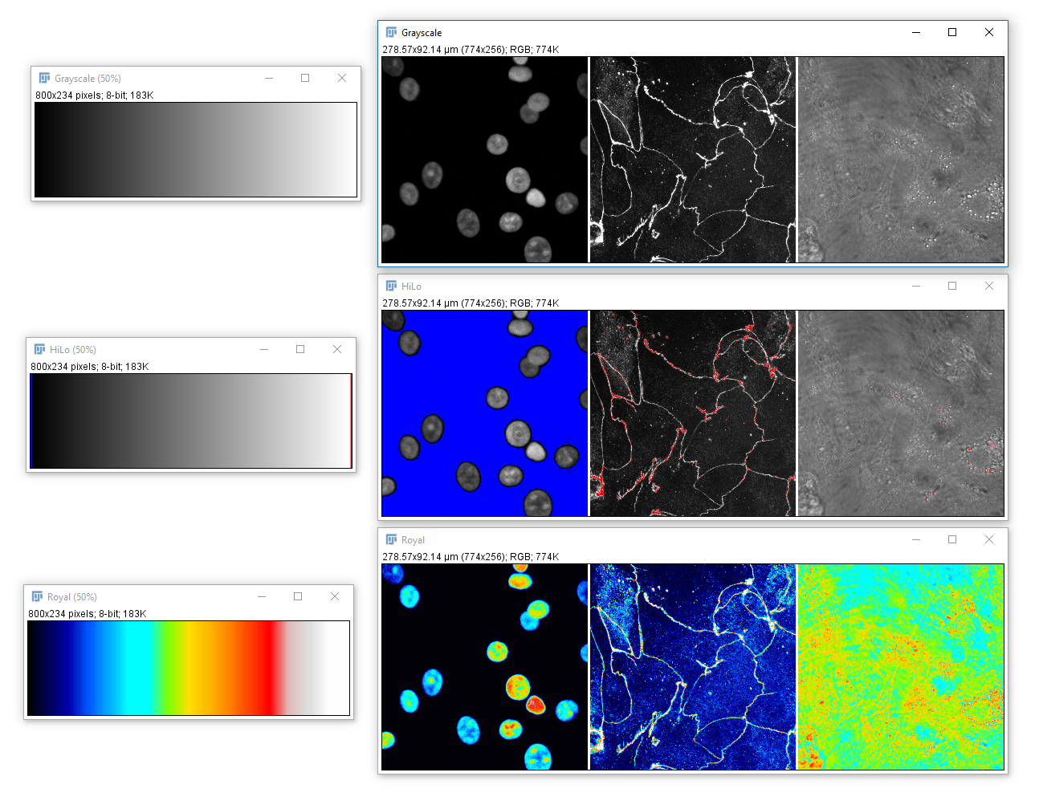1039x809 pixels.
Task: Select the membrane panel in the HiLo image
Action: click(x=692, y=413)
